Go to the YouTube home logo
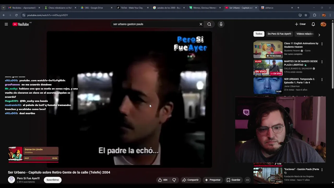Viewport: 334px width, 188px height. (x=21, y=24)
